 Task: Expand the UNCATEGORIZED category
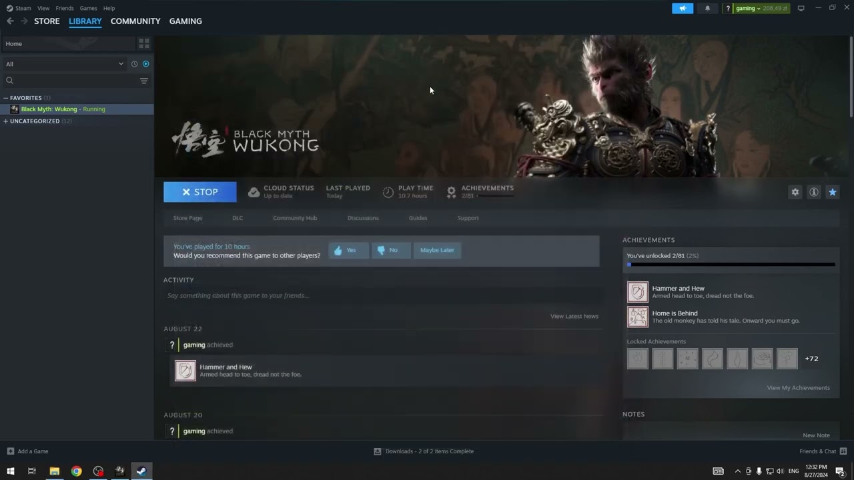click(37, 121)
